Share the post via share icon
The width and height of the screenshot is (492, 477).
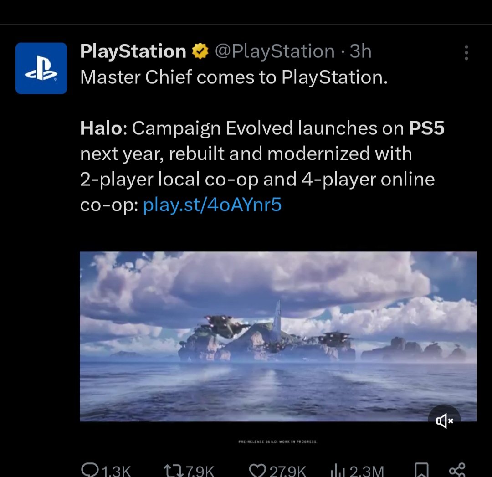click(x=457, y=470)
